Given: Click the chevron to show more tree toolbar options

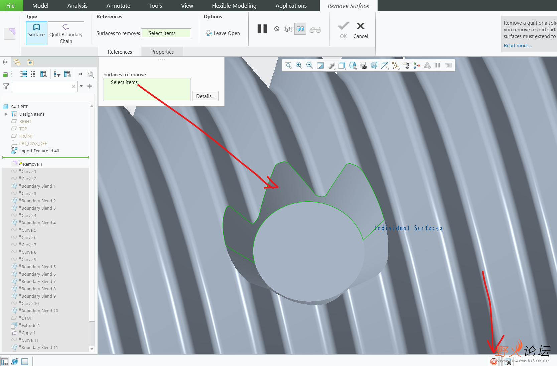Looking at the screenshot, I should coord(80,74).
